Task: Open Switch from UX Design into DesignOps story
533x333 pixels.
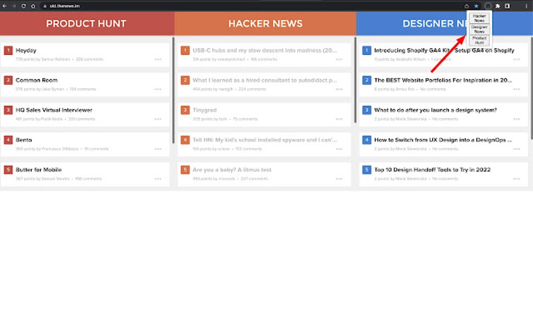Action: pos(443,140)
